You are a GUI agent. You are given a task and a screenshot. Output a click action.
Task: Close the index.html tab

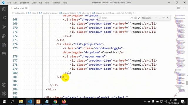(x=26, y=8)
